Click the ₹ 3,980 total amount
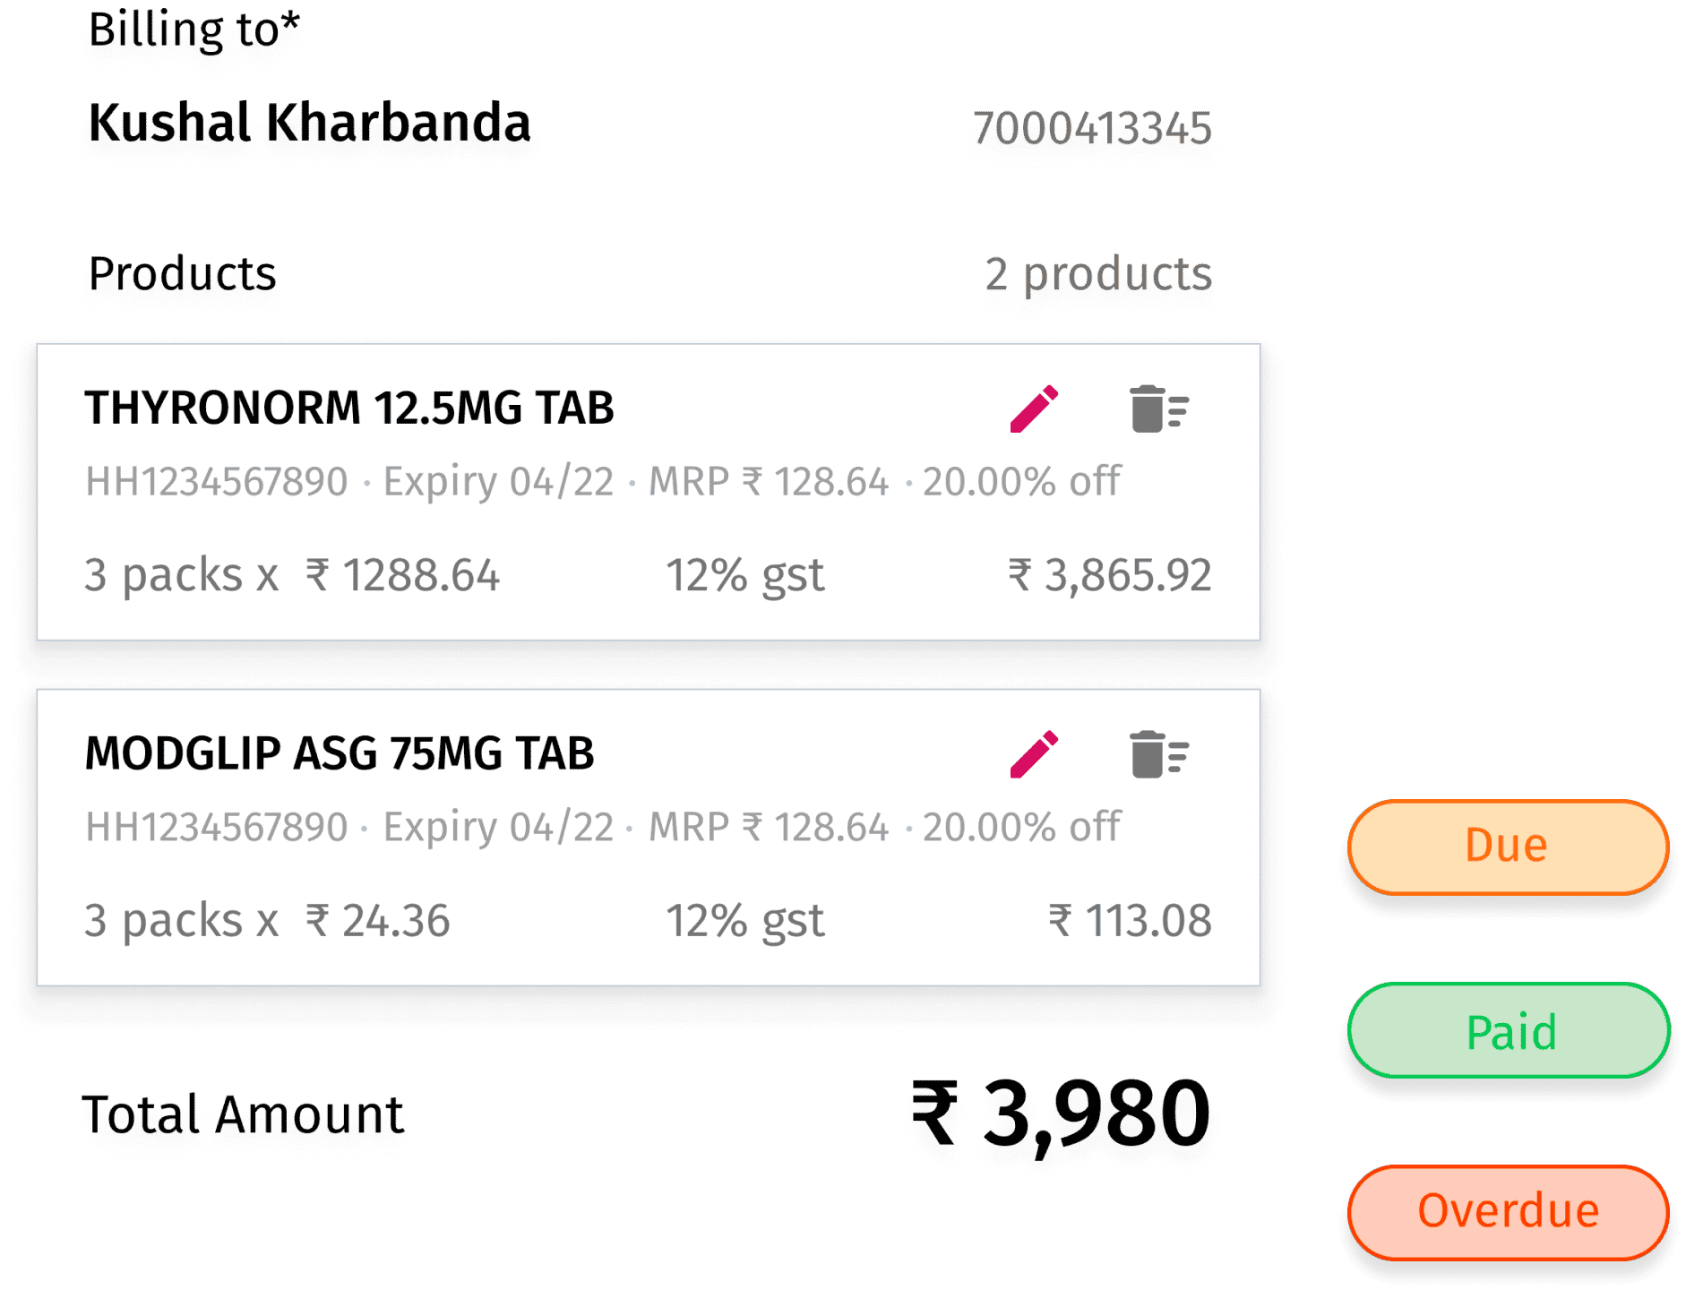 pyautogui.click(x=1061, y=1114)
